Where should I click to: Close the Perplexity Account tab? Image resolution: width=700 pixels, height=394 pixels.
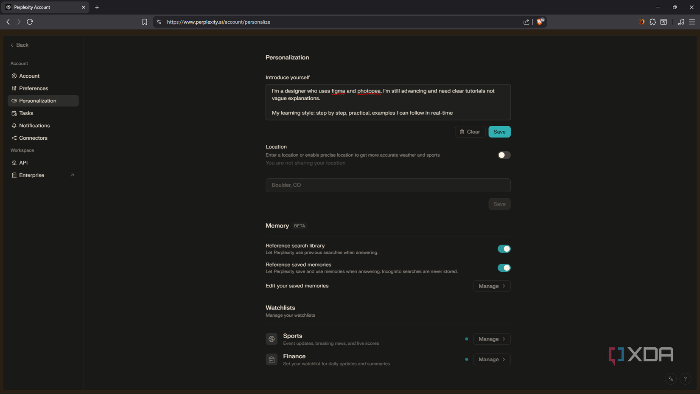click(83, 7)
